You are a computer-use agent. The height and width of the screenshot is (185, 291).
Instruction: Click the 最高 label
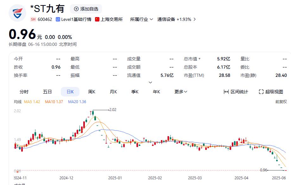point(75,59)
